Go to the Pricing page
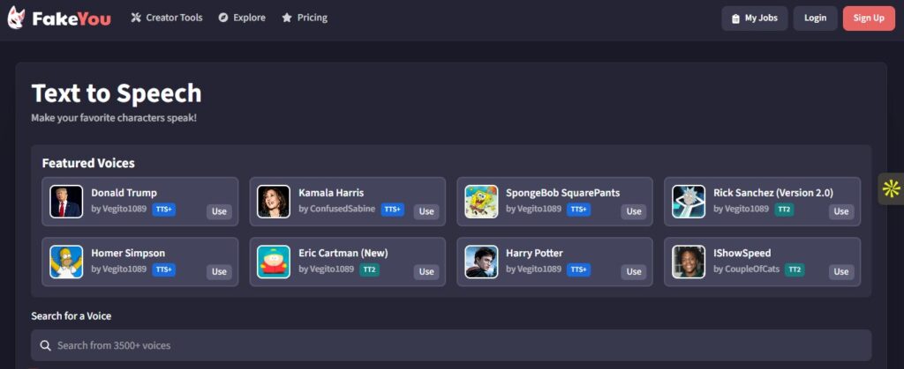 click(305, 18)
